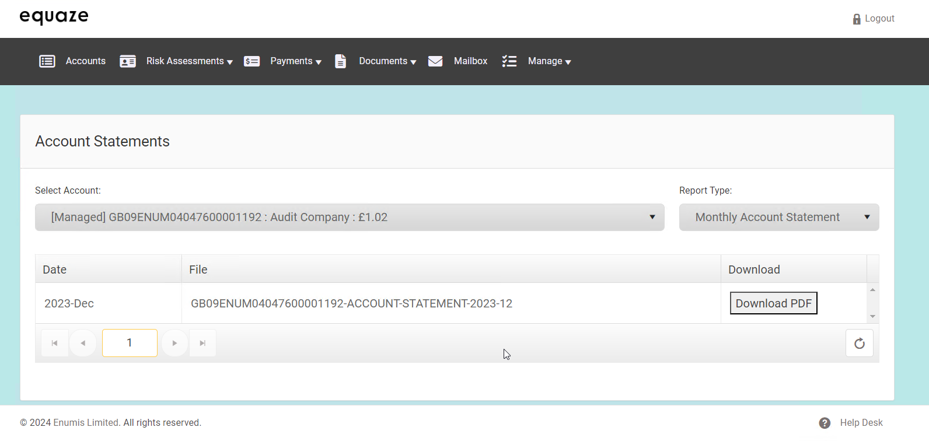Image resolution: width=929 pixels, height=441 pixels.
Task: Open the Report Type dropdown
Action: click(x=778, y=217)
